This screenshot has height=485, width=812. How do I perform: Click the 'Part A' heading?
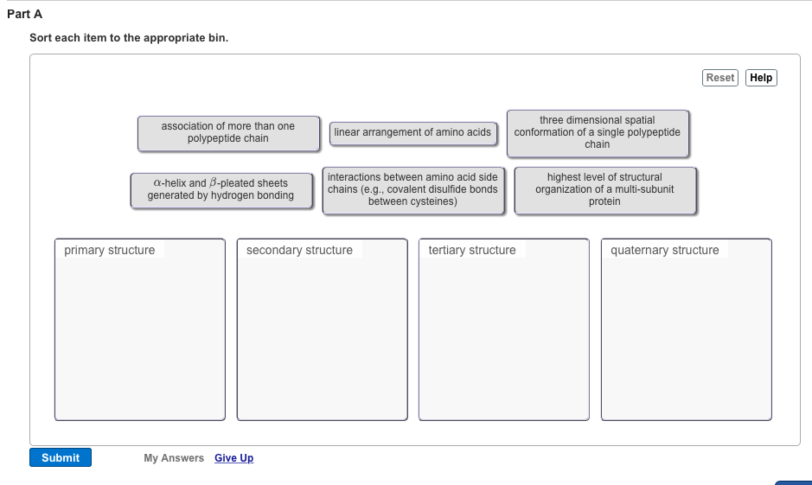point(24,15)
